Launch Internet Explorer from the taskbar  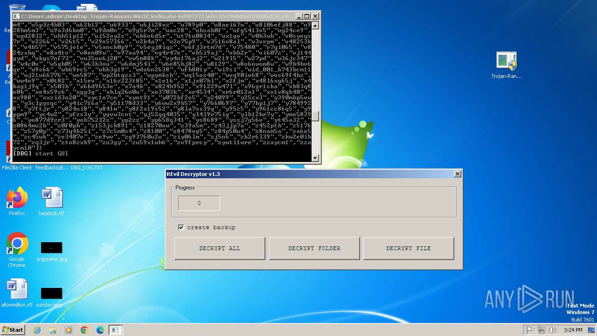coord(37,330)
